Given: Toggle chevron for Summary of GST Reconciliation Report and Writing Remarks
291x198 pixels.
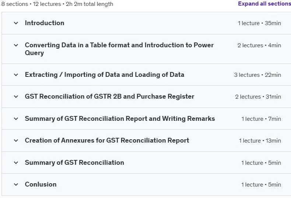Looking at the screenshot, I should click(x=16, y=119).
